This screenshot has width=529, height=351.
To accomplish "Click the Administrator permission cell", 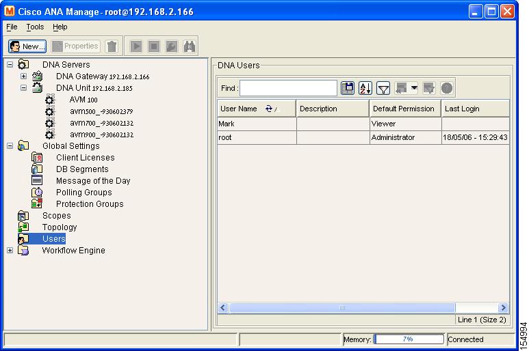I will point(406,137).
